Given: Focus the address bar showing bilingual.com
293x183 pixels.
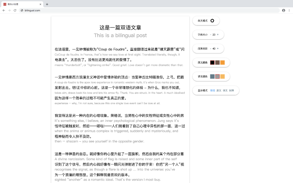Looking at the screenshot, I should pyautogui.click(x=149, y=10).
